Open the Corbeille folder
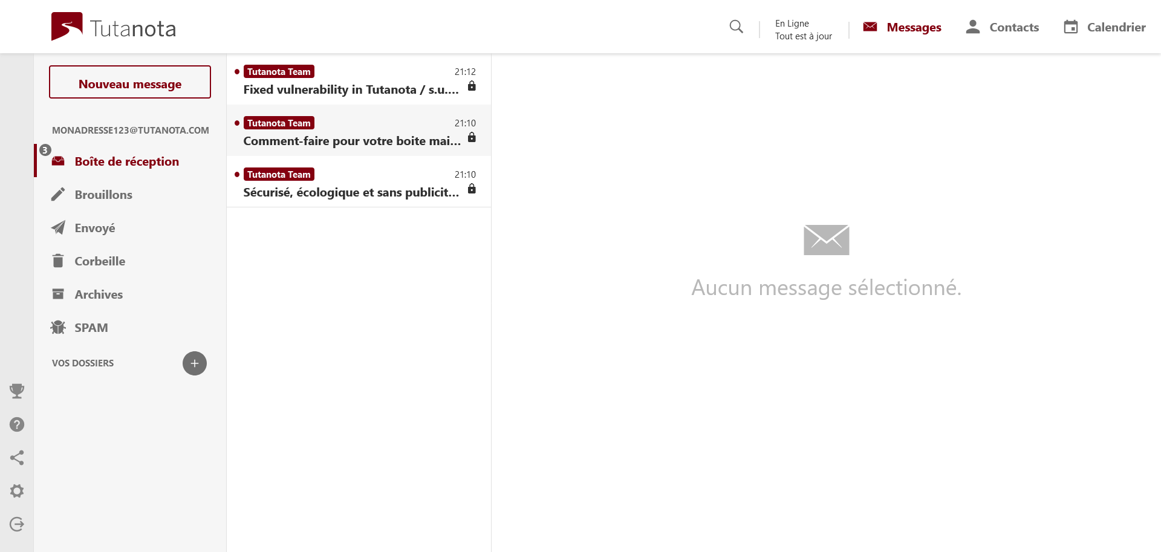This screenshot has height=552, width=1161. (x=100, y=261)
